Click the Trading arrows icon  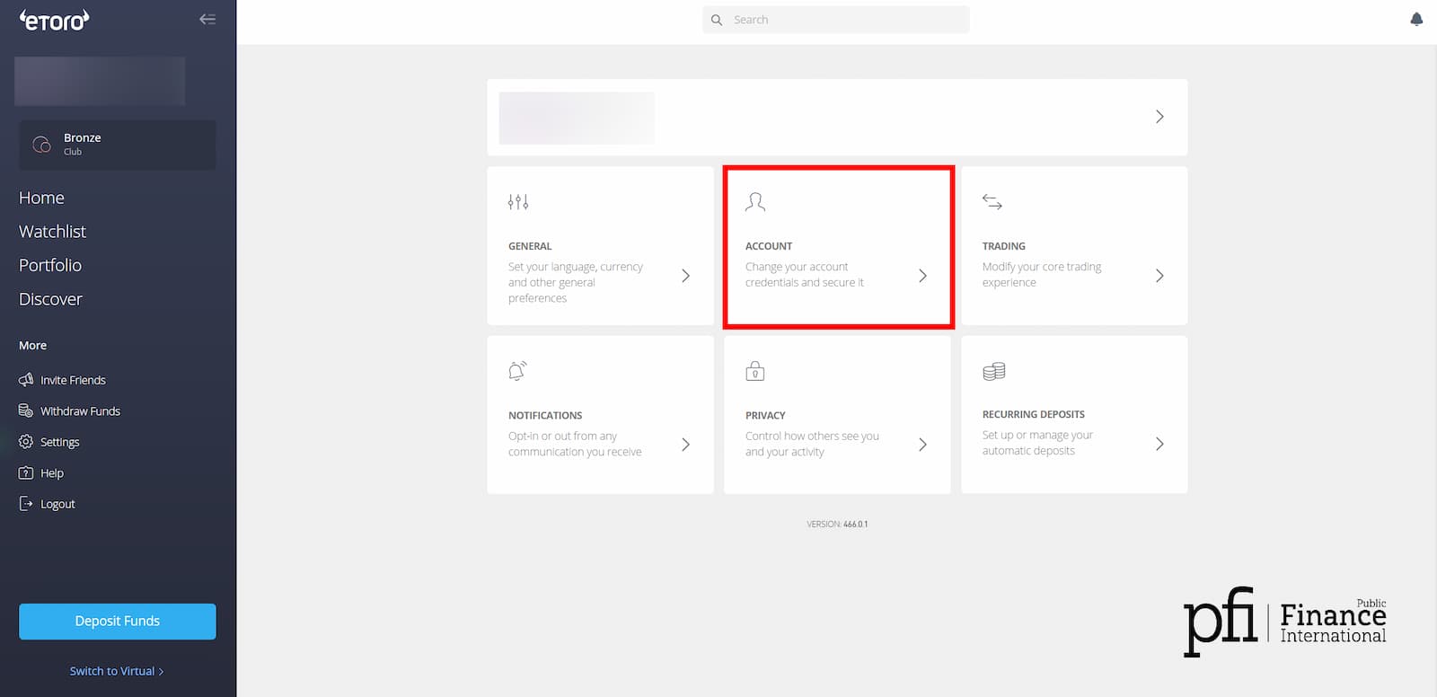(992, 202)
